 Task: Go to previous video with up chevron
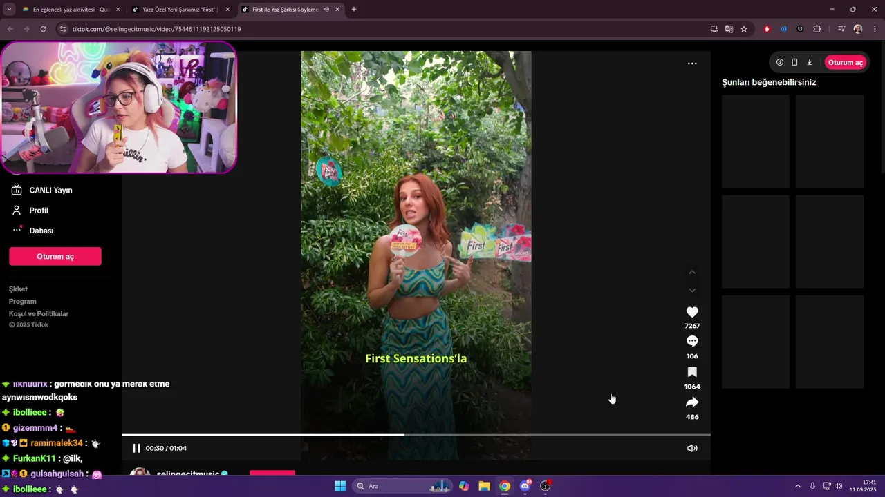pyautogui.click(x=692, y=272)
